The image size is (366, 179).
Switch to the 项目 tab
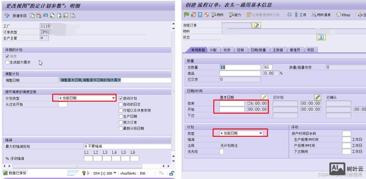[x=311, y=50]
